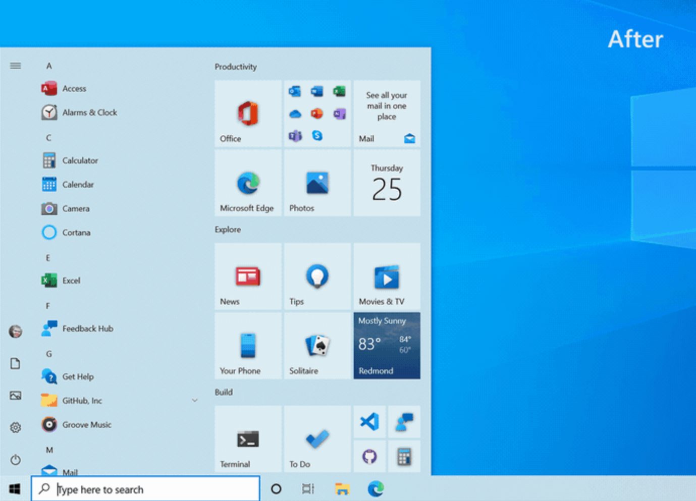Click the Windows Start button on taskbar
Viewport: 696px width, 501px height.
click(15, 489)
